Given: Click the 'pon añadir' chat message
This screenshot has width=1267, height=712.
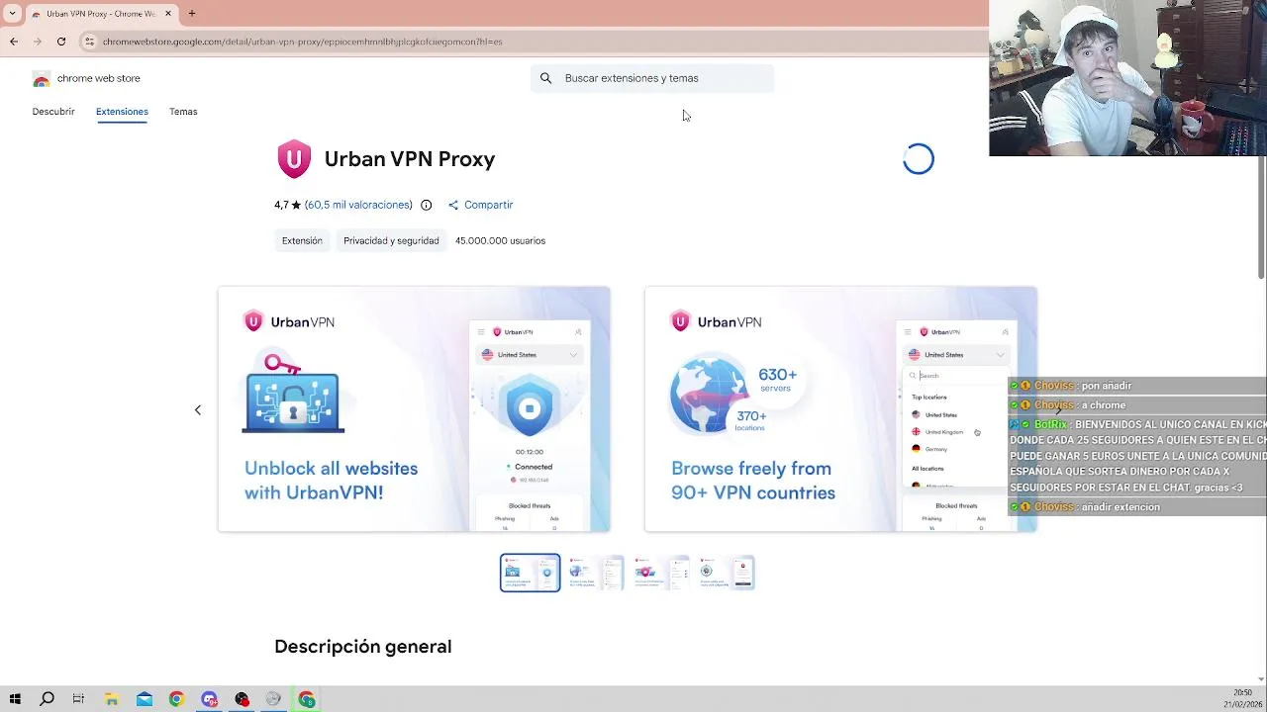Looking at the screenshot, I should (1107, 386).
